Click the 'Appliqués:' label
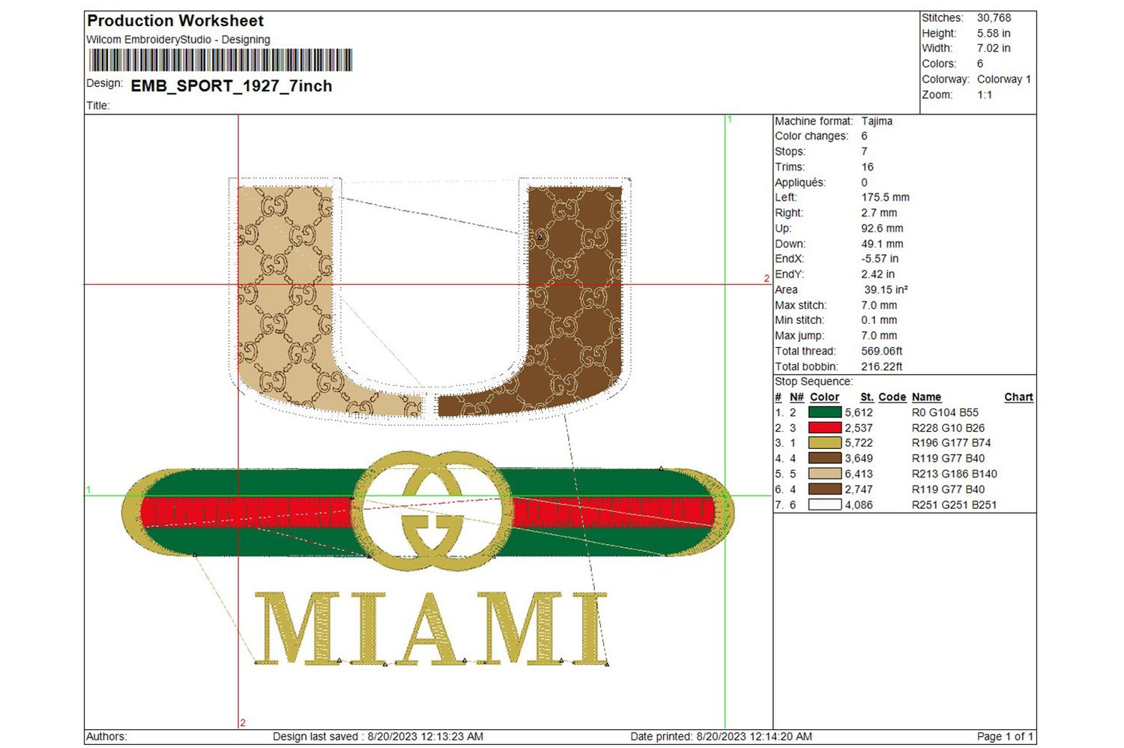 coord(800,182)
